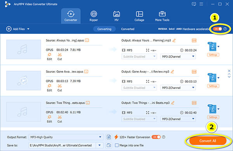Open Subtitle Disabled dropdown for Gone Away
Viewport: 233px width, 151px height.
pos(139,88)
